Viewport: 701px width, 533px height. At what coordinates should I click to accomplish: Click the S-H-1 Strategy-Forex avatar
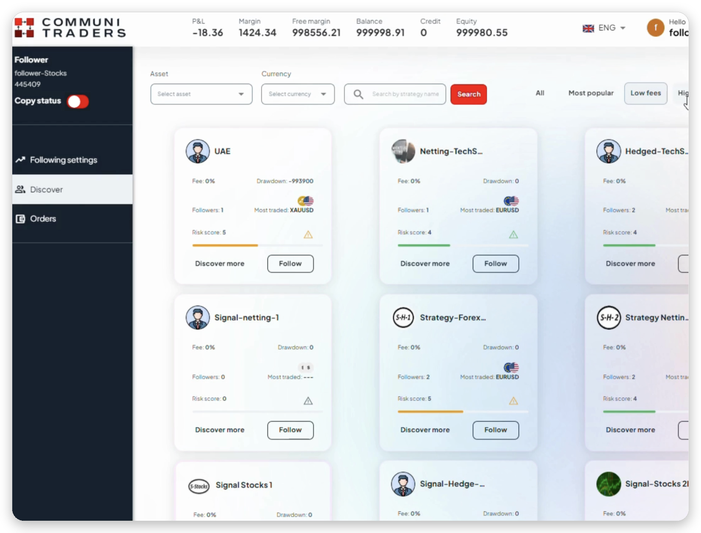[x=403, y=317]
